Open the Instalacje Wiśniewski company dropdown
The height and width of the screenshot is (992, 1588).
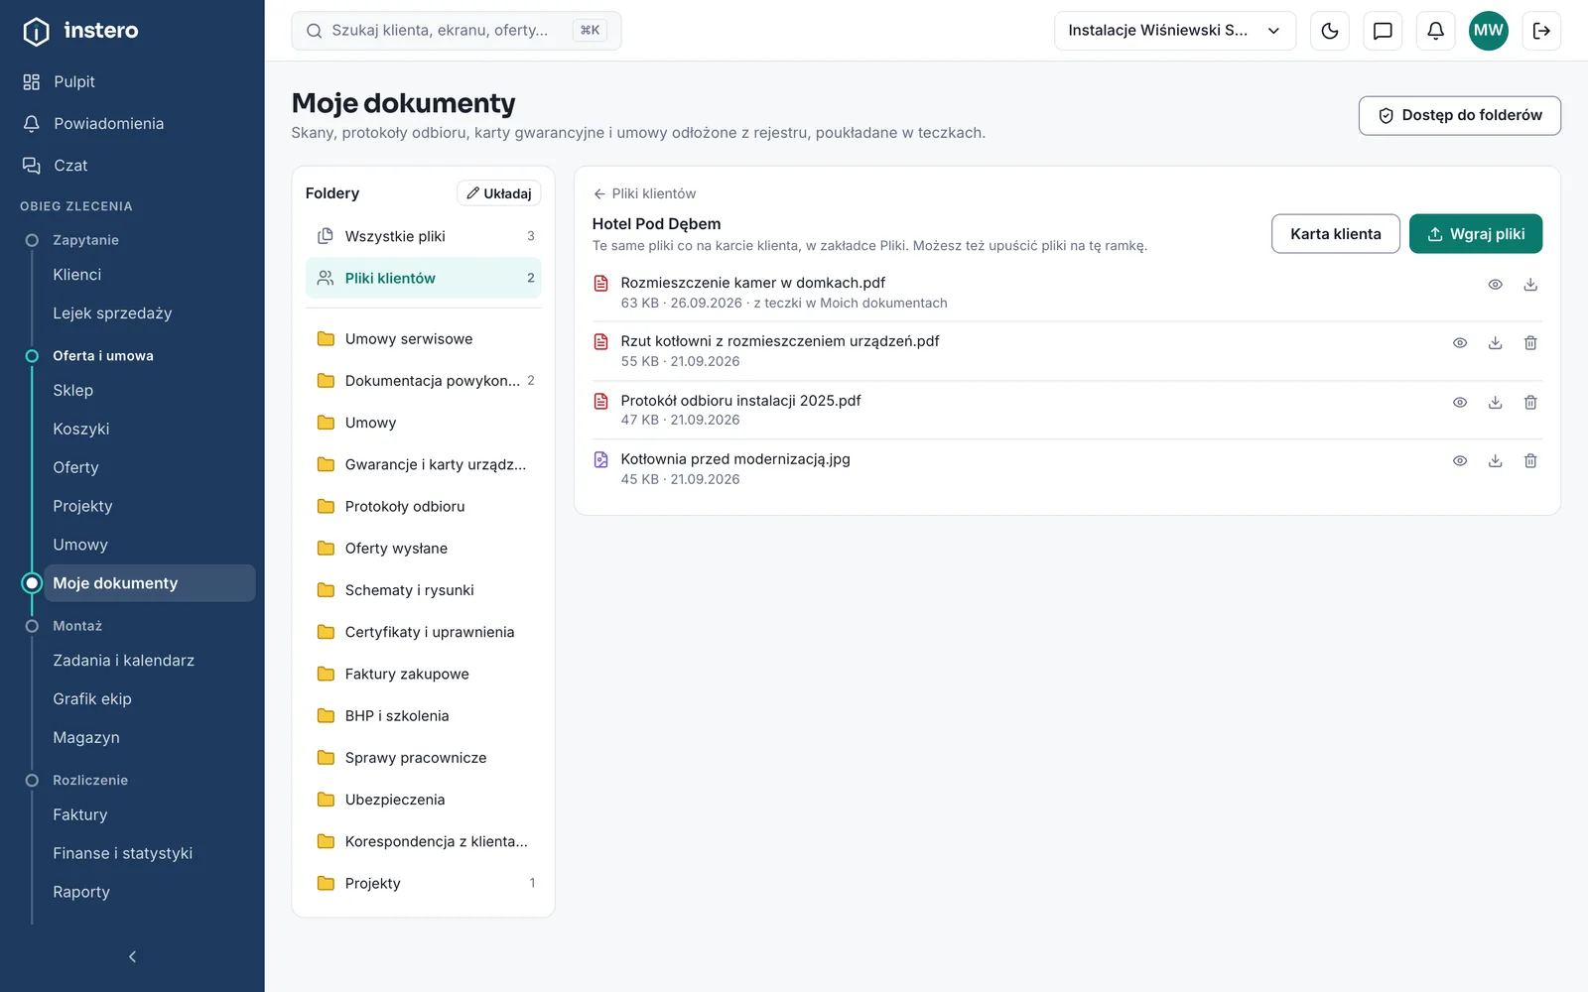pyautogui.click(x=1175, y=31)
